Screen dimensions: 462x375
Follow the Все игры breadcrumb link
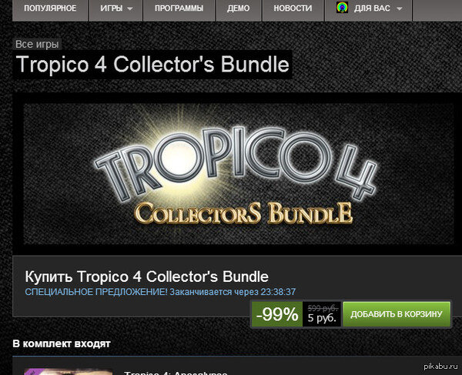pos(37,44)
